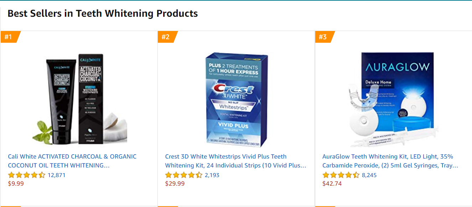Image resolution: width=472 pixels, height=207 pixels.
Task: Click the AuraGlow kit product image
Action: tap(392, 96)
